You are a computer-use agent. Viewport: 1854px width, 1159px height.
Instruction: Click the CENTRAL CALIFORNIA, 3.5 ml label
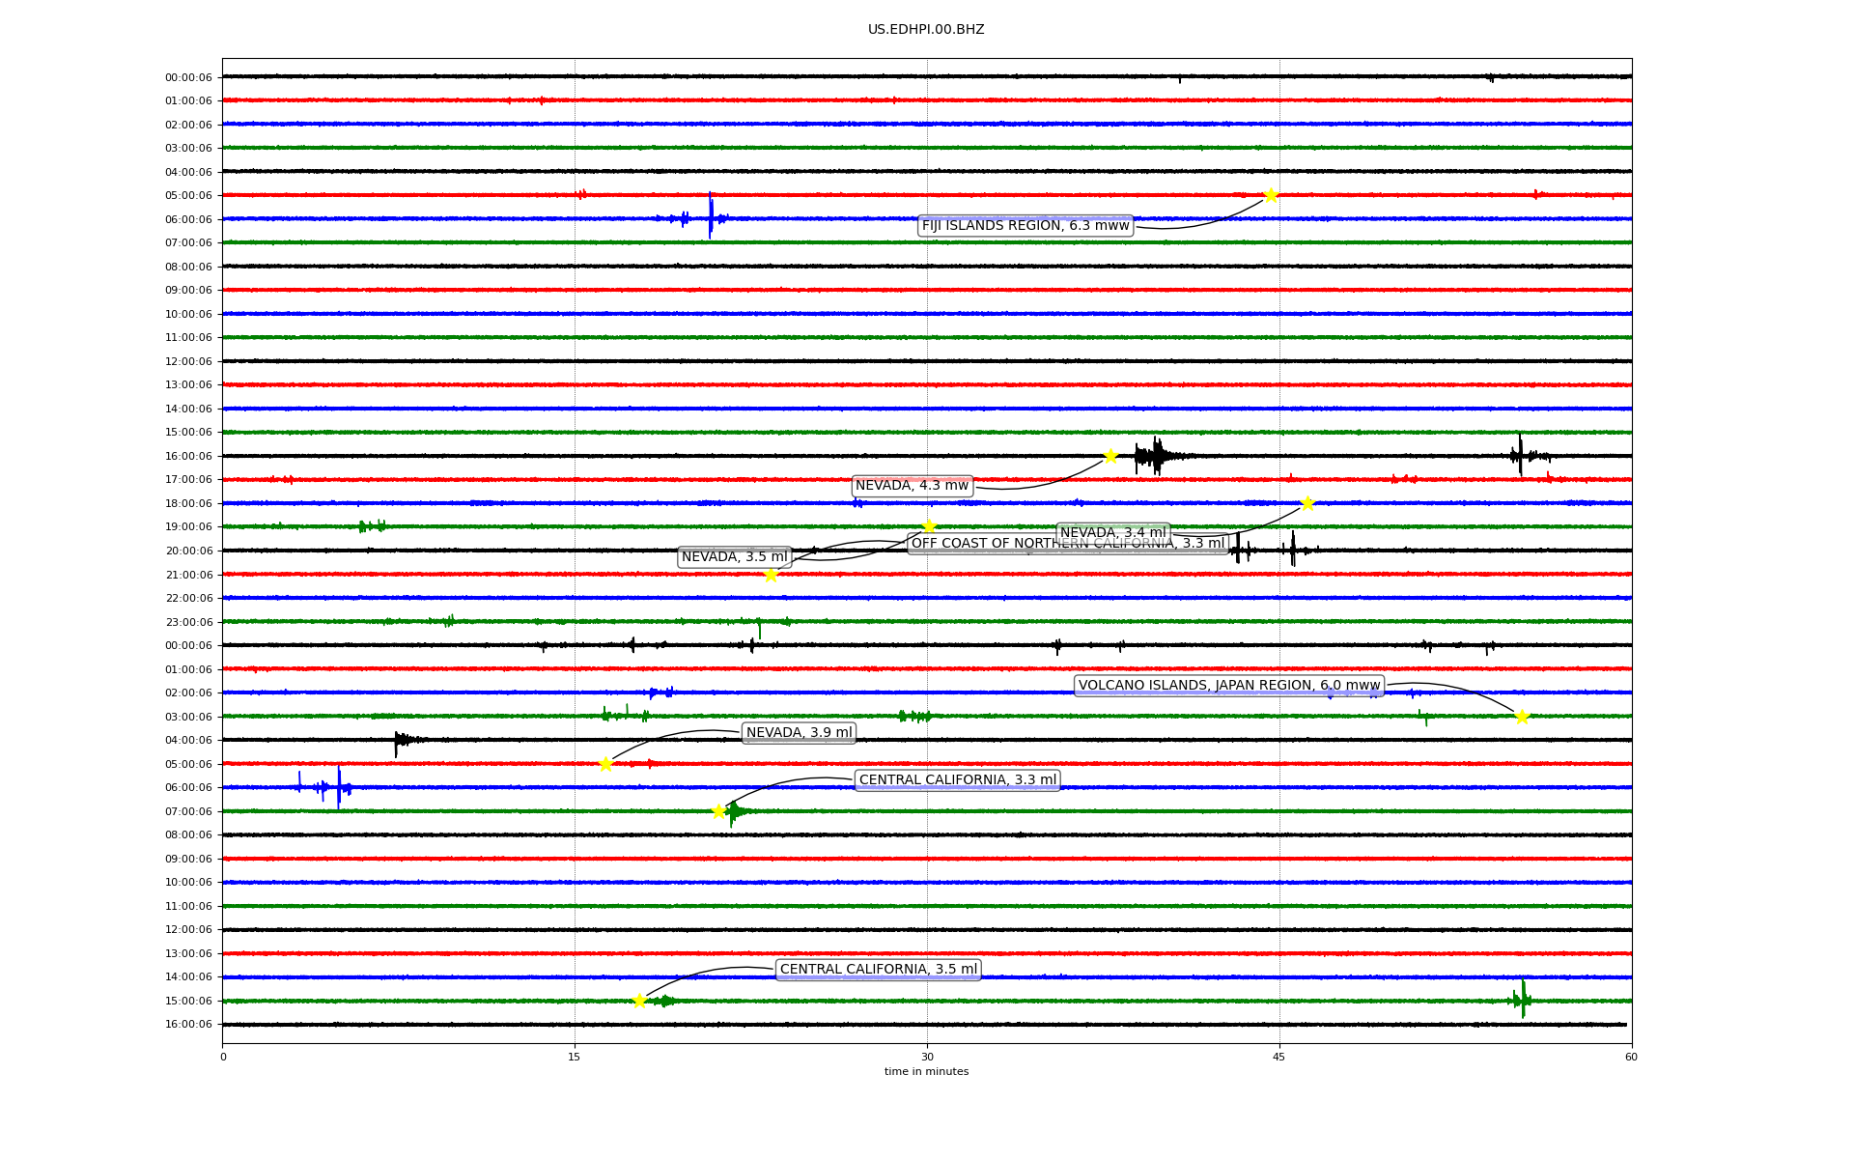tap(878, 970)
